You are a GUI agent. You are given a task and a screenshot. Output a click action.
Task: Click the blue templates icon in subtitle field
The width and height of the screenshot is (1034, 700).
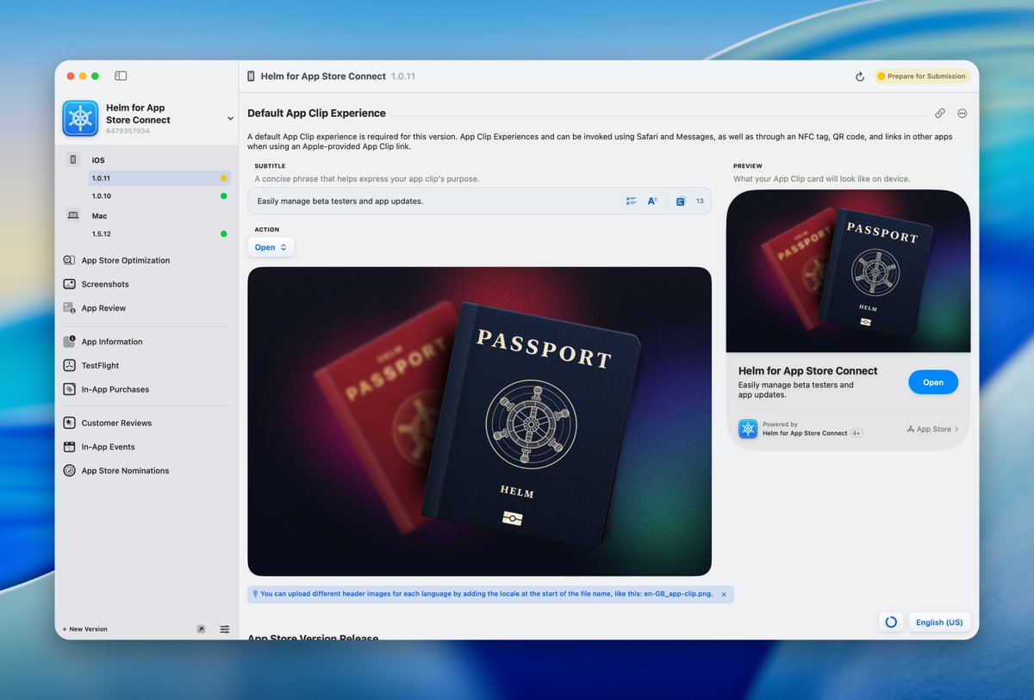tap(680, 201)
